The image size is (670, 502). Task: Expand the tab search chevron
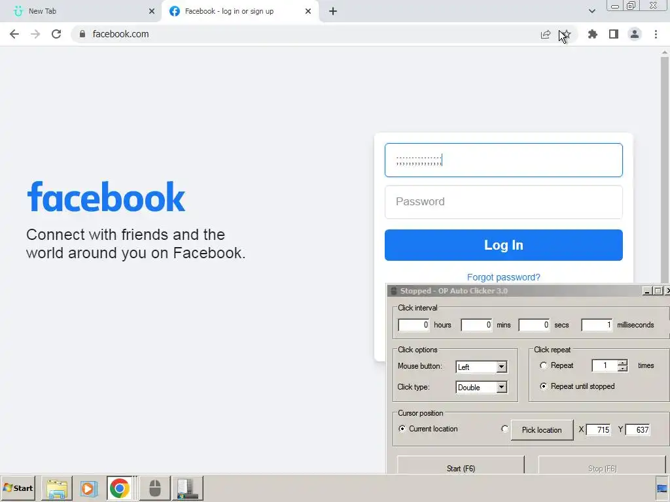tap(591, 11)
